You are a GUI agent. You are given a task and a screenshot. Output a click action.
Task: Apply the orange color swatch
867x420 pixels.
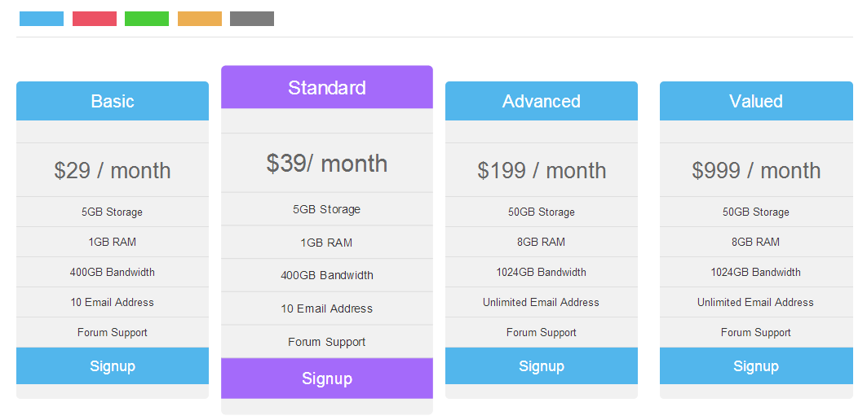point(200,19)
